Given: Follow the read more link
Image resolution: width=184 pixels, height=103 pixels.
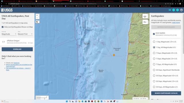Looking at the screenshot, I should (176, 22).
